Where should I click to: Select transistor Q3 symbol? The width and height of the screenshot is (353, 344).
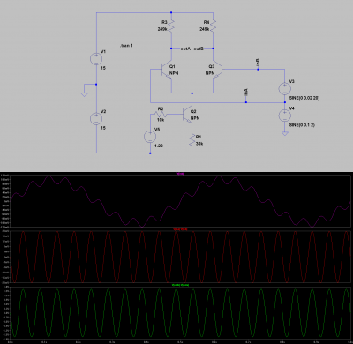[218, 70]
